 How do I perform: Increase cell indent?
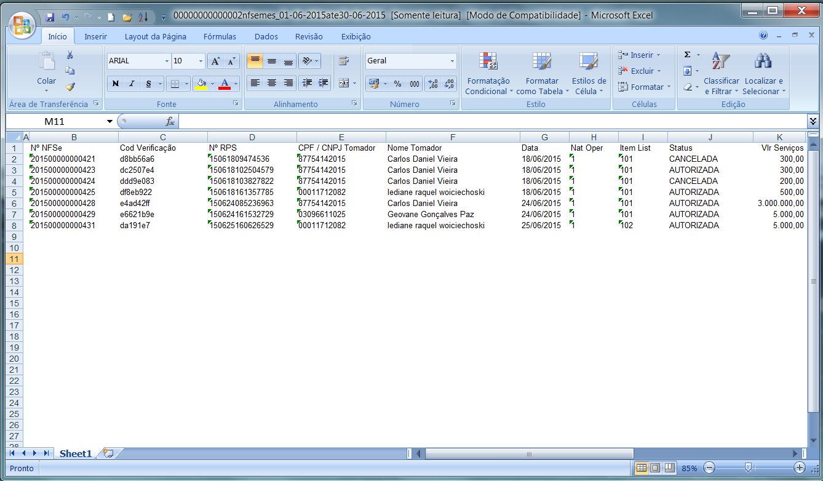[x=324, y=83]
